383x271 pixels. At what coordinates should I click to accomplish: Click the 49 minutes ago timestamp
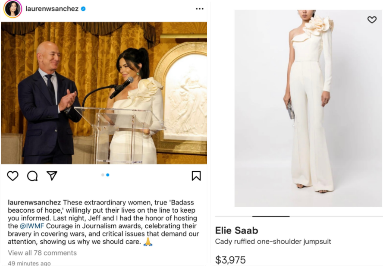pyautogui.click(x=29, y=263)
